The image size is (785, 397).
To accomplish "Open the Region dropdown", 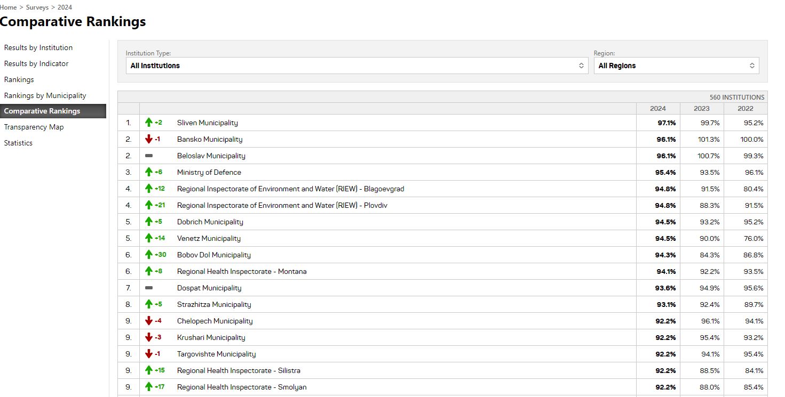I will 676,66.
